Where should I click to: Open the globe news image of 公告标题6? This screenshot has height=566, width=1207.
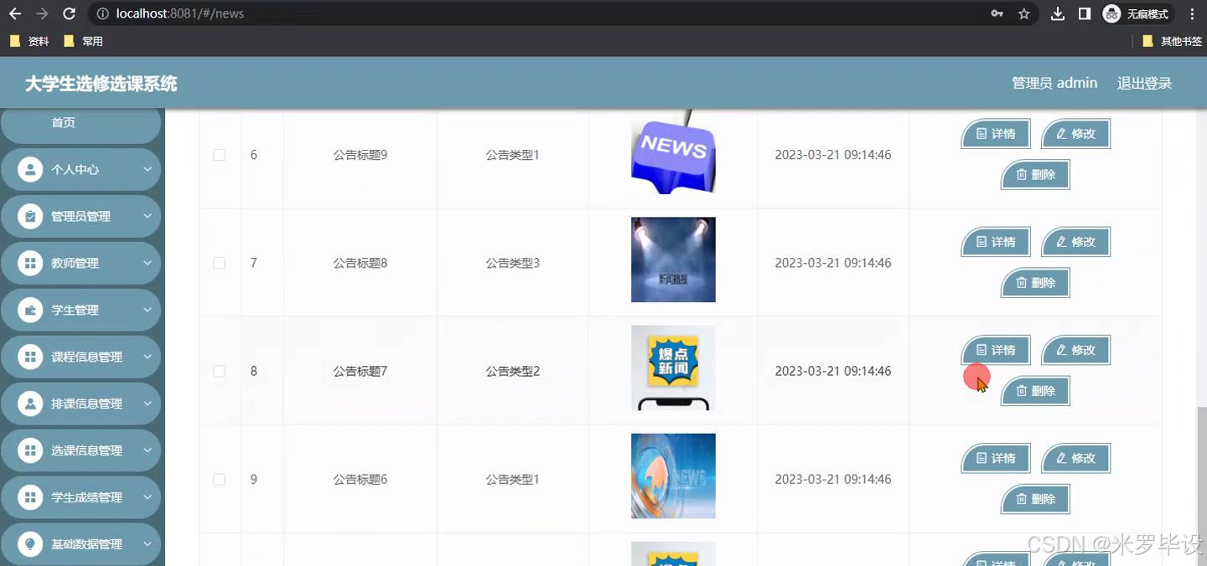pyautogui.click(x=673, y=476)
